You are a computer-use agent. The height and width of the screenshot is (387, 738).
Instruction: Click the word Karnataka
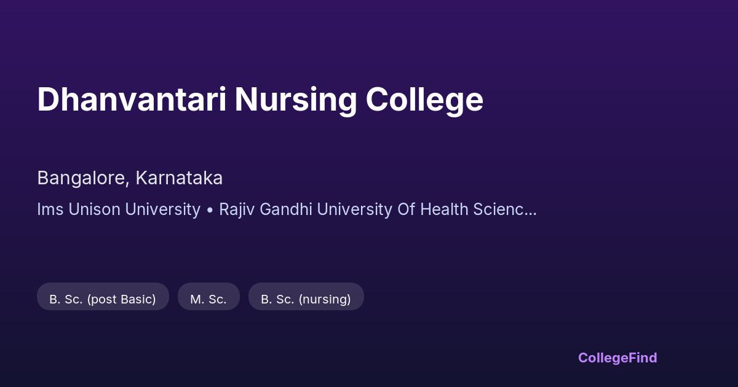point(179,178)
